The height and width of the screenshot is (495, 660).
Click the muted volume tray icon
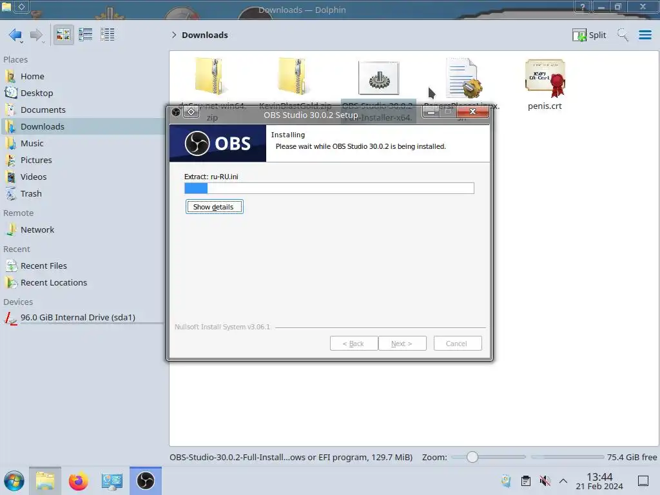545,481
